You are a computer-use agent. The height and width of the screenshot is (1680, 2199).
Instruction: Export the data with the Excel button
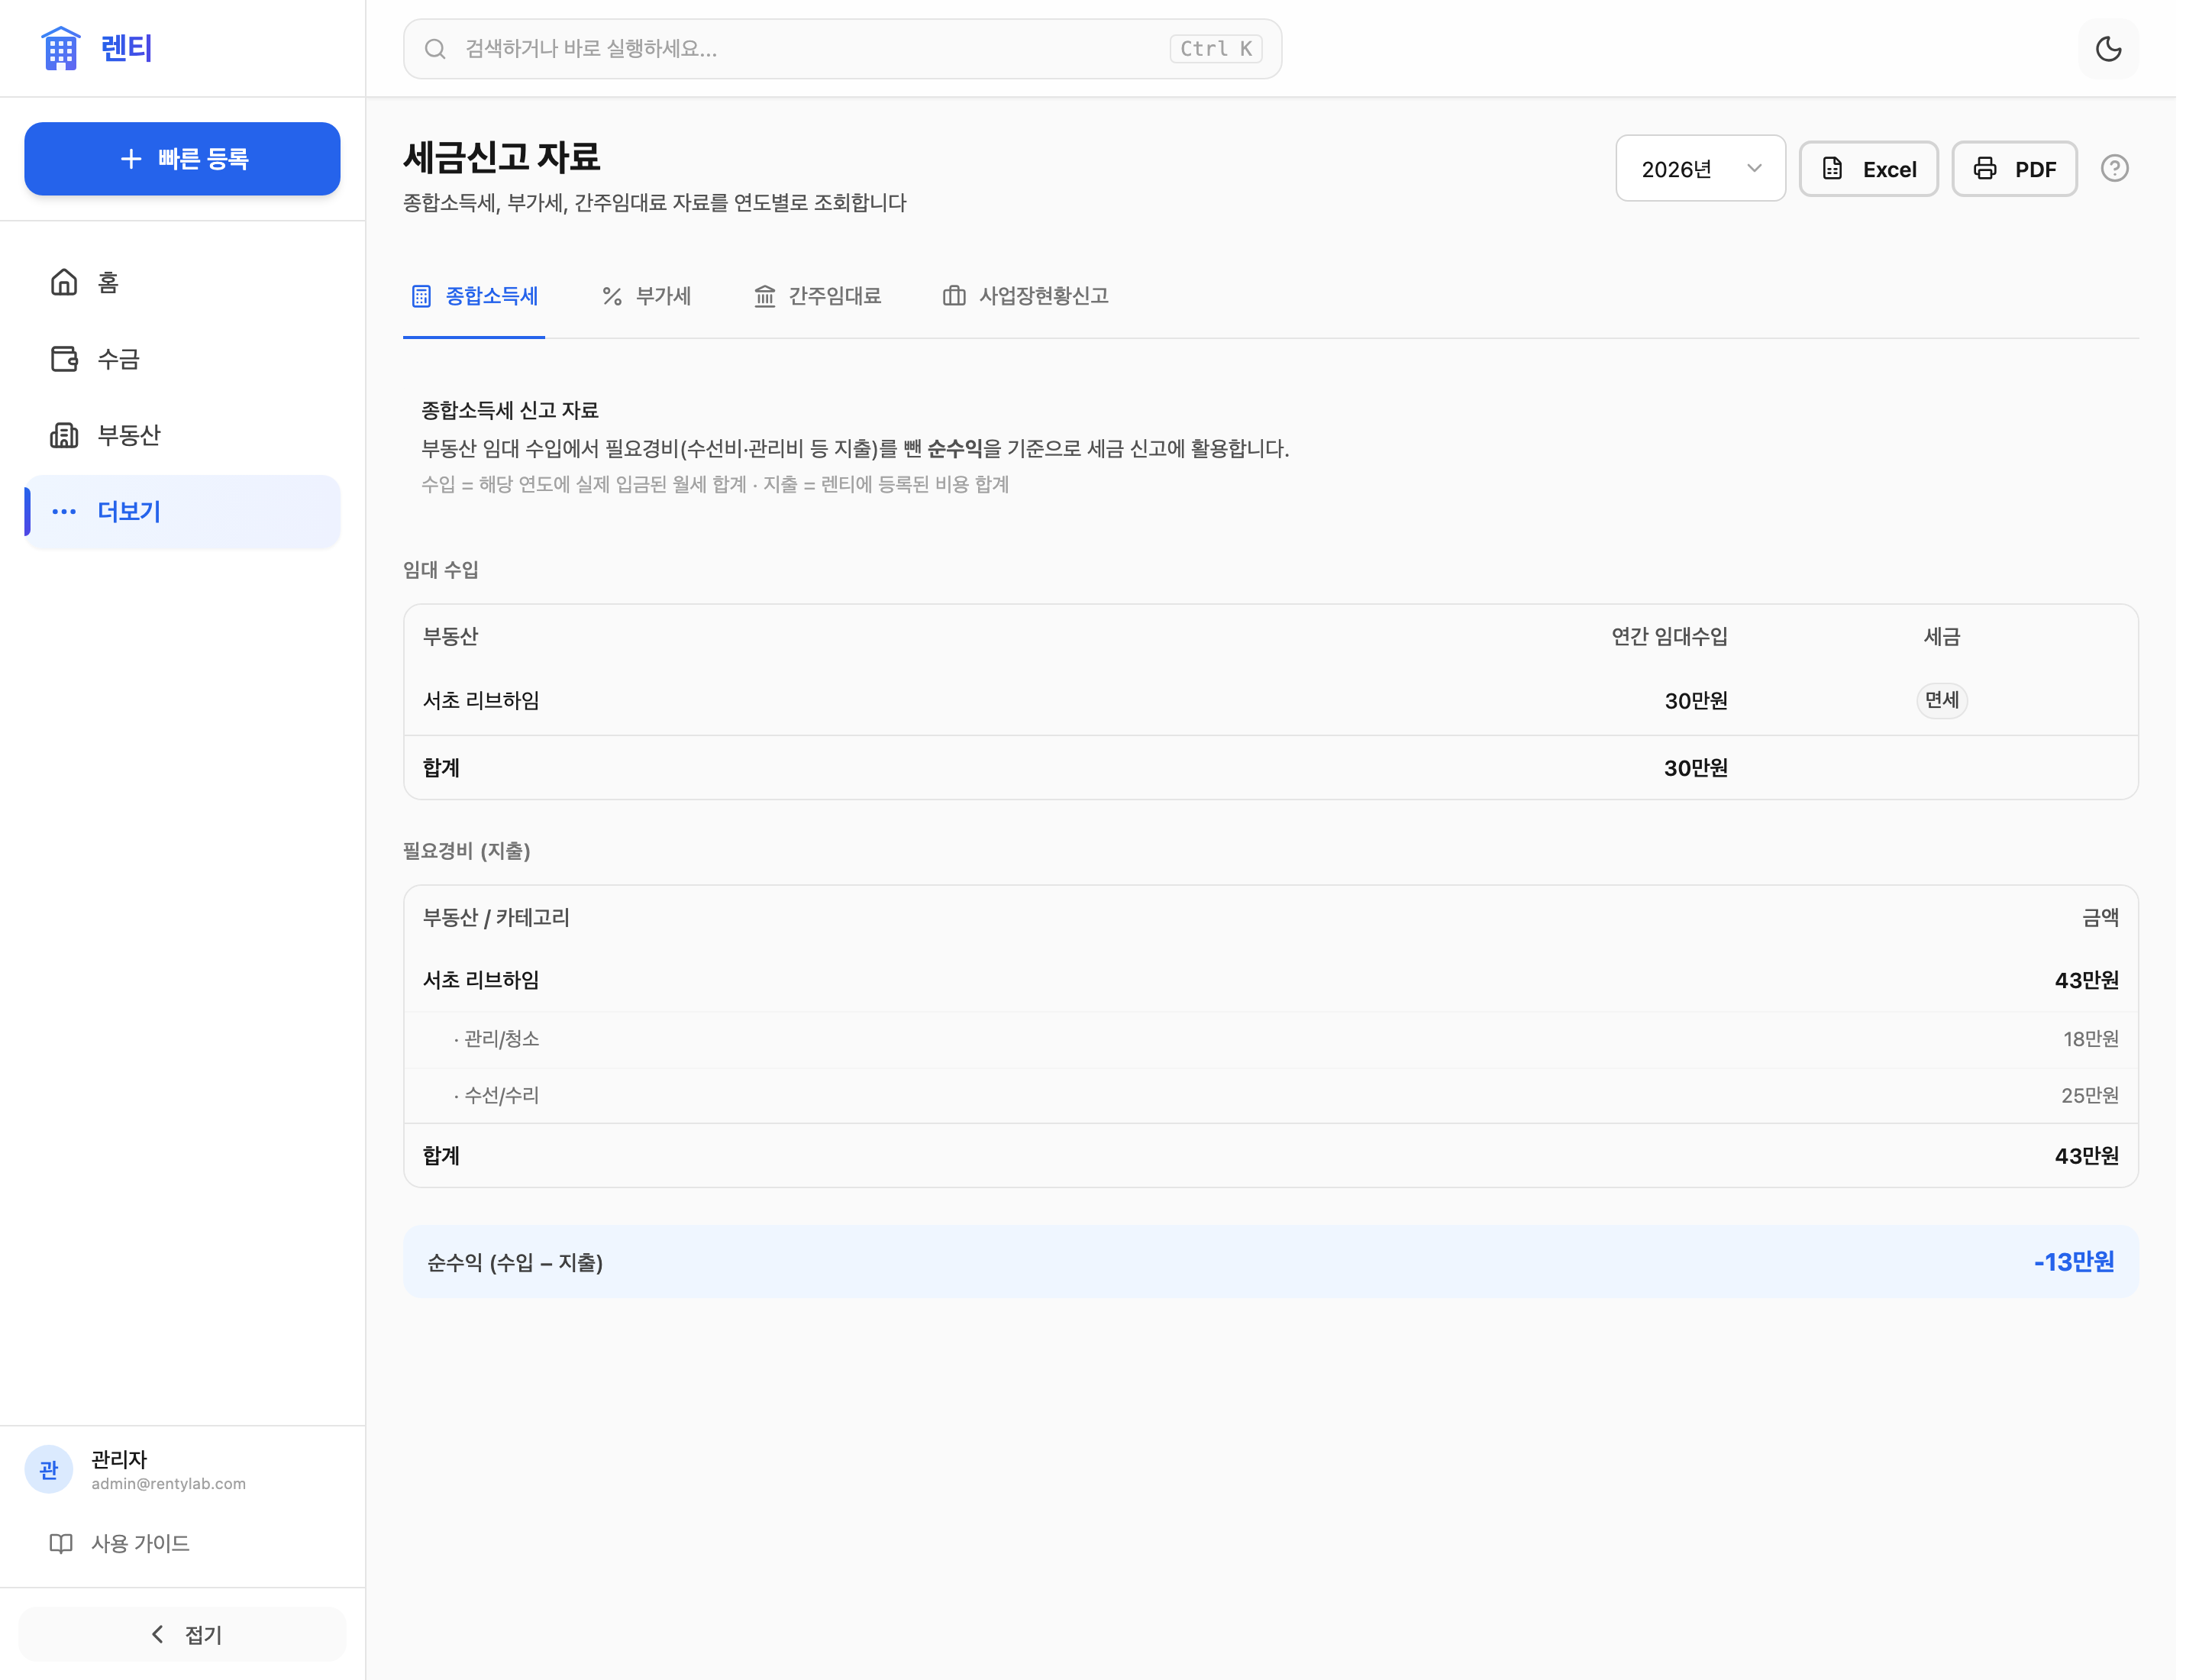[1868, 168]
